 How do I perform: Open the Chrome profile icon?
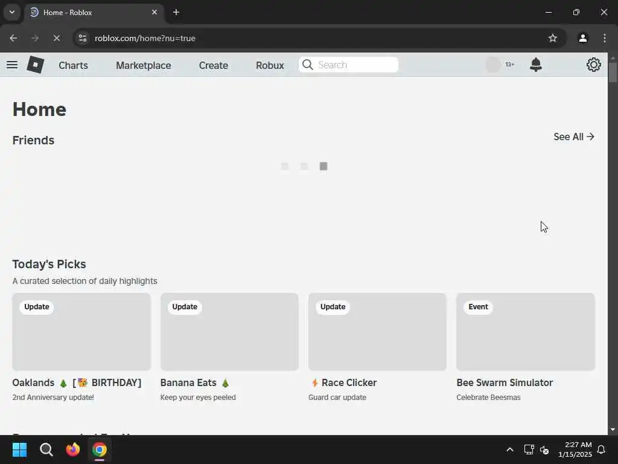pyautogui.click(x=583, y=38)
